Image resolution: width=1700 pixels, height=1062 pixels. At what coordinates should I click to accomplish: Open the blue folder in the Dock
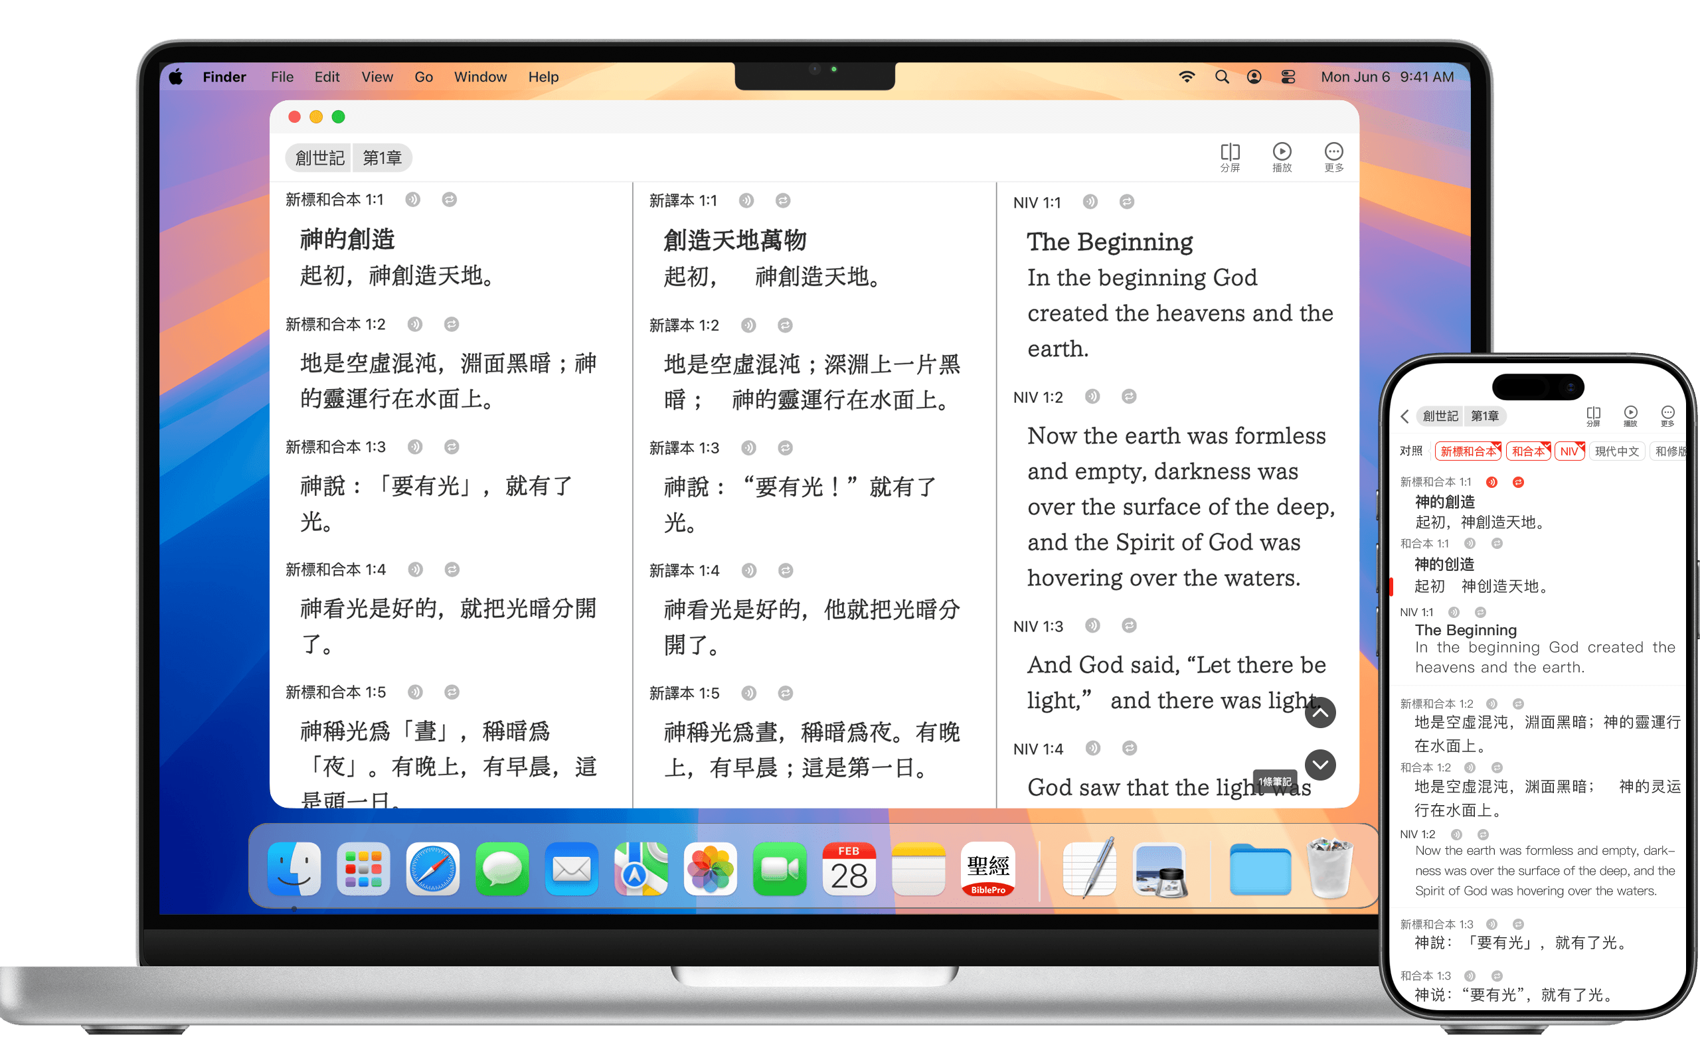(1260, 870)
